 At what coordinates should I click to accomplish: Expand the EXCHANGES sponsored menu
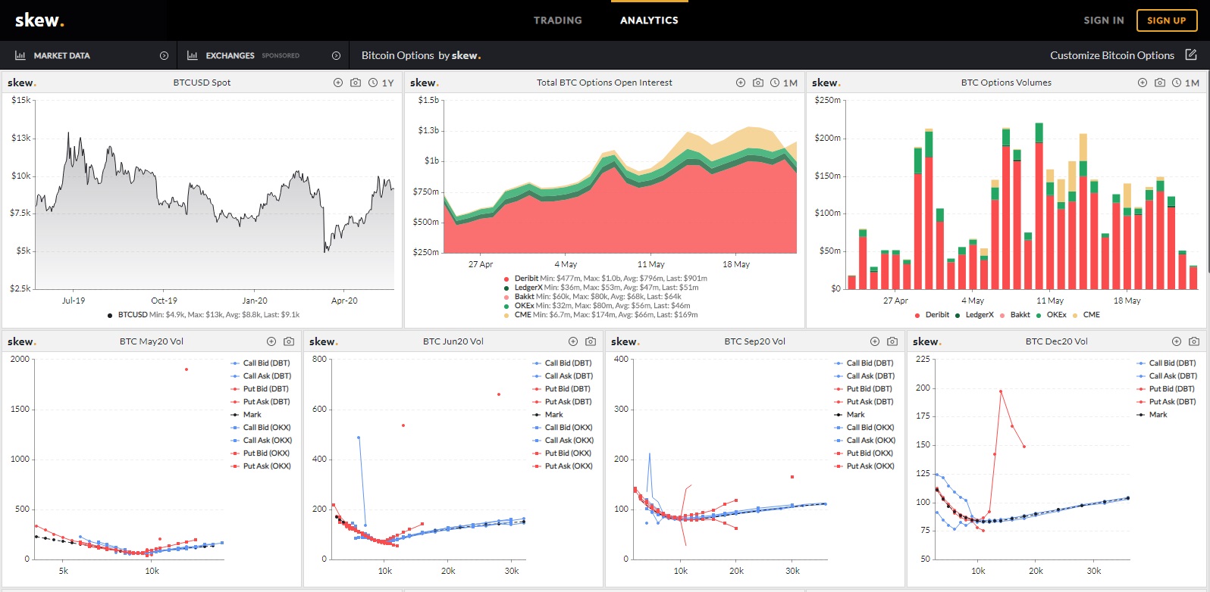coord(263,55)
